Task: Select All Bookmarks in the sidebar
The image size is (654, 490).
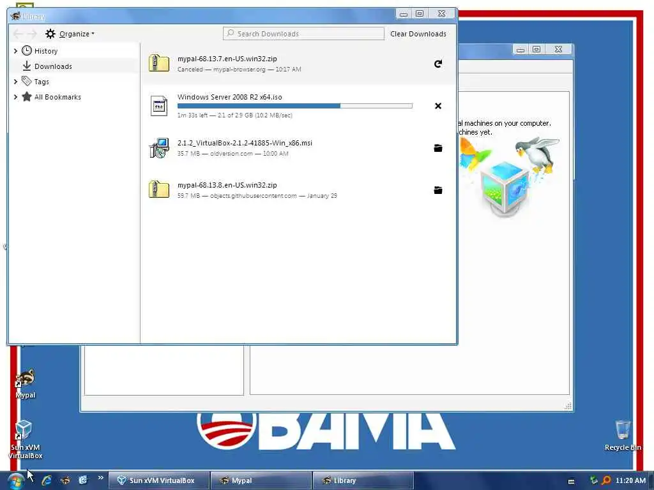Action: pyautogui.click(x=57, y=97)
